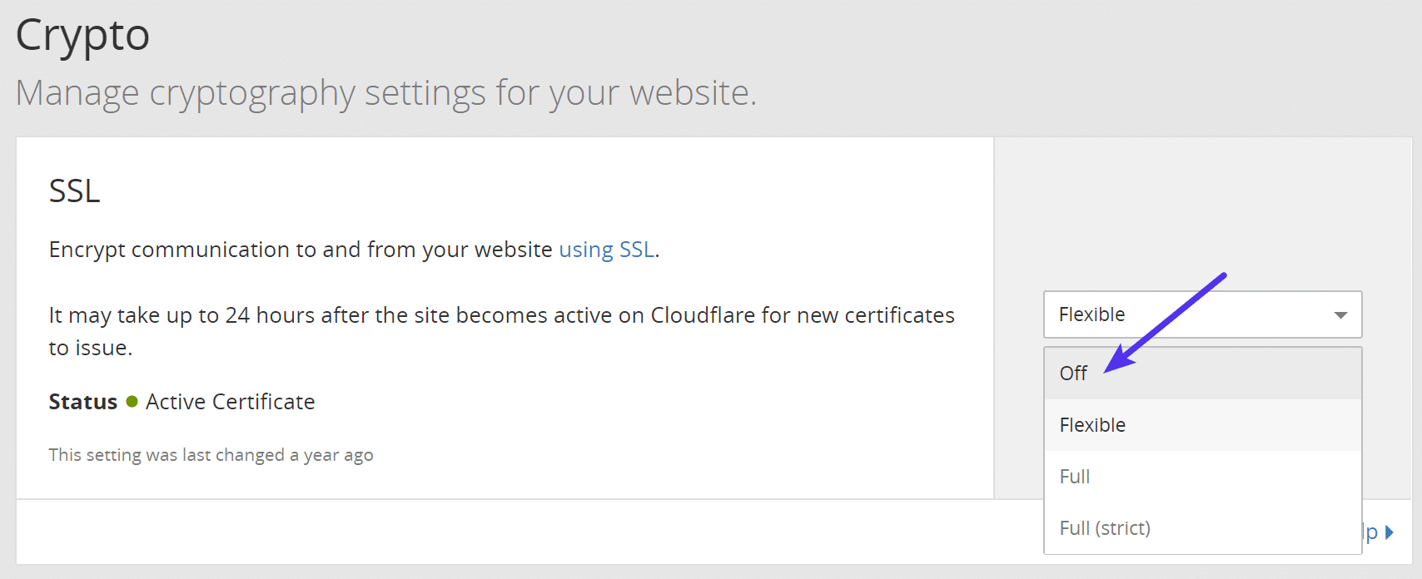Choose Flexible from the open dropdown list
The height and width of the screenshot is (579, 1422).
click(x=1092, y=425)
